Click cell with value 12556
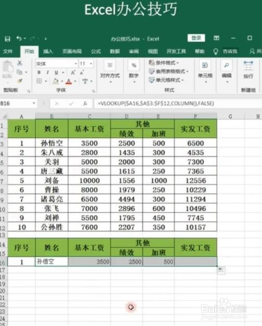The image size is (262, 326). point(195,180)
